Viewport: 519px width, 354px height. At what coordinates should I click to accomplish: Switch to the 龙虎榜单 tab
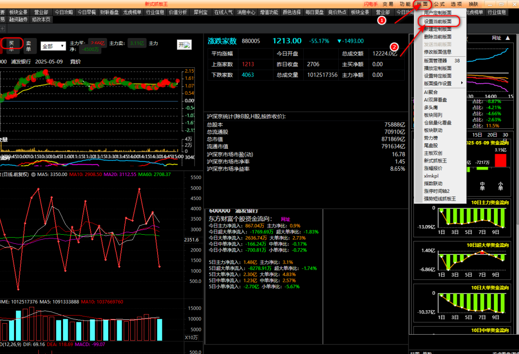[x=132, y=12]
